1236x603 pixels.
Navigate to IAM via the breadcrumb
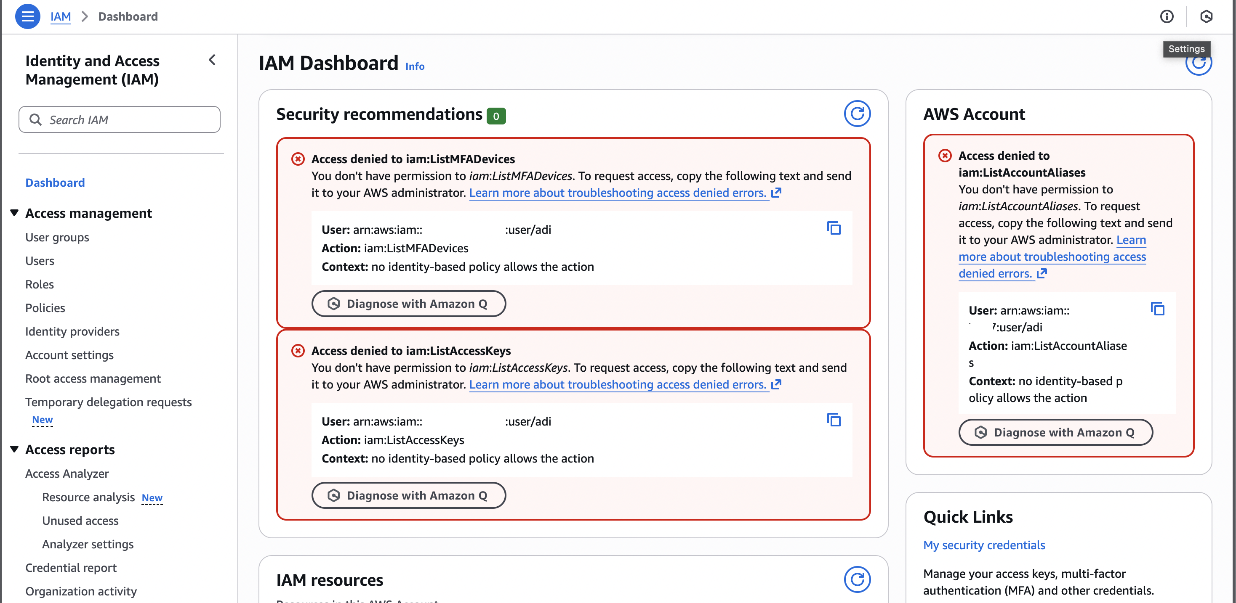[61, 16]
